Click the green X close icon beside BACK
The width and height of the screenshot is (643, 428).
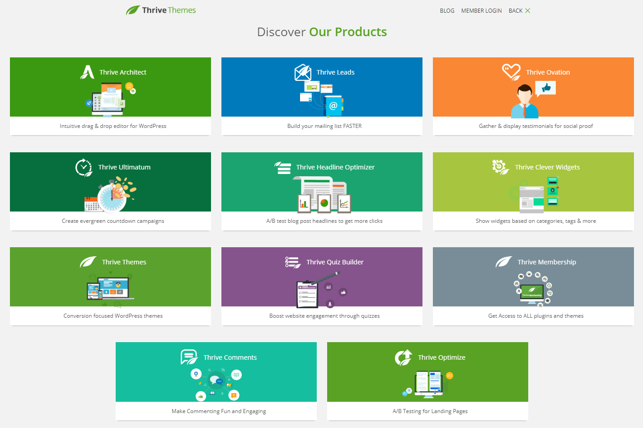pos(527,11)
